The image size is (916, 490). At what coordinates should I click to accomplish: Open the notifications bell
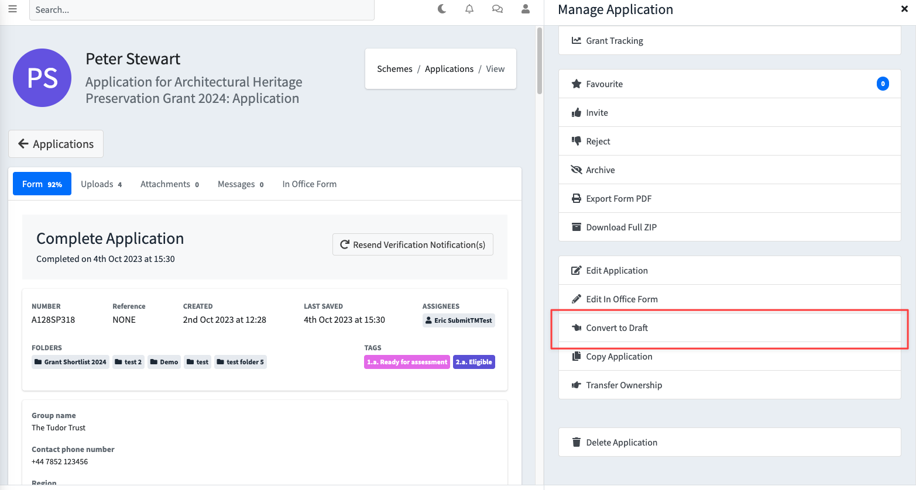(x=469, y=9)
